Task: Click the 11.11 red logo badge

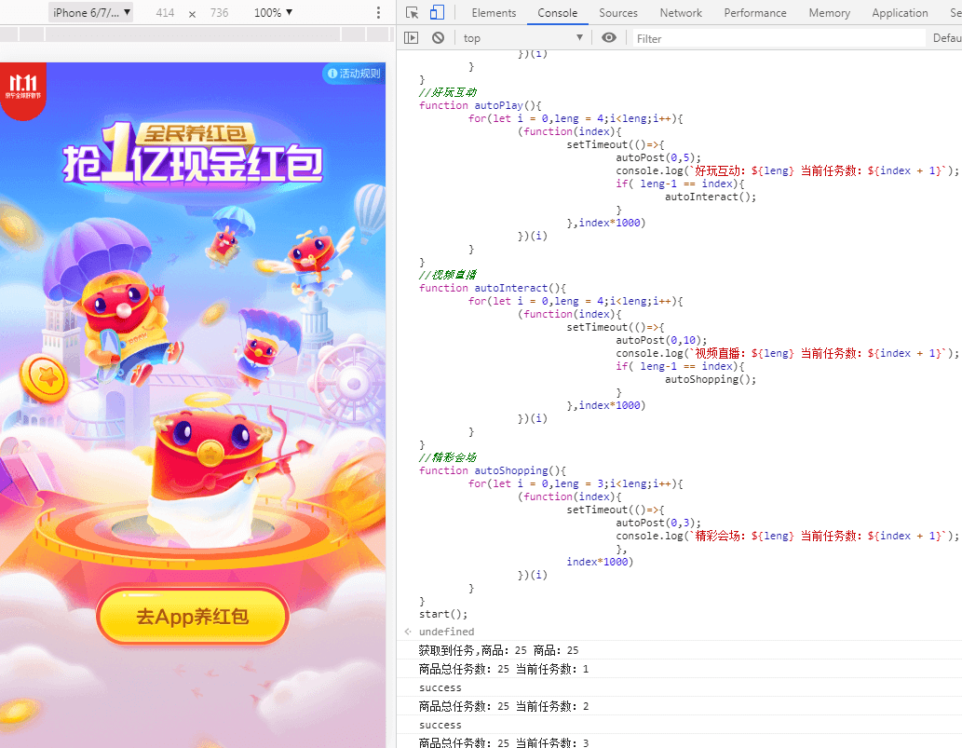Action: (x=22, y=89)
